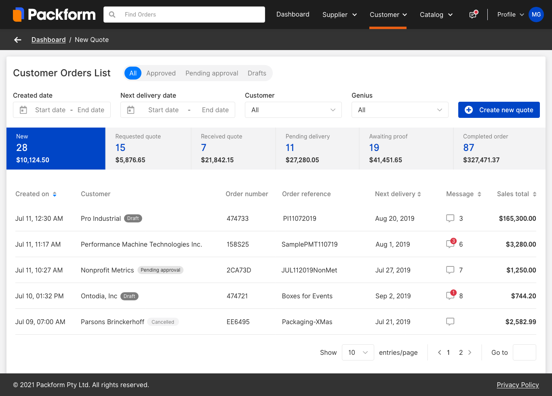Click order reference JUL112019NonMet
The image size is (552, 396).
[x=309, y=270]
